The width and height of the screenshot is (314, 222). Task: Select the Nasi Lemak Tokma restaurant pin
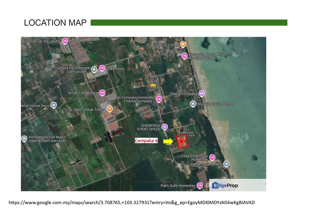coord(109,109)
